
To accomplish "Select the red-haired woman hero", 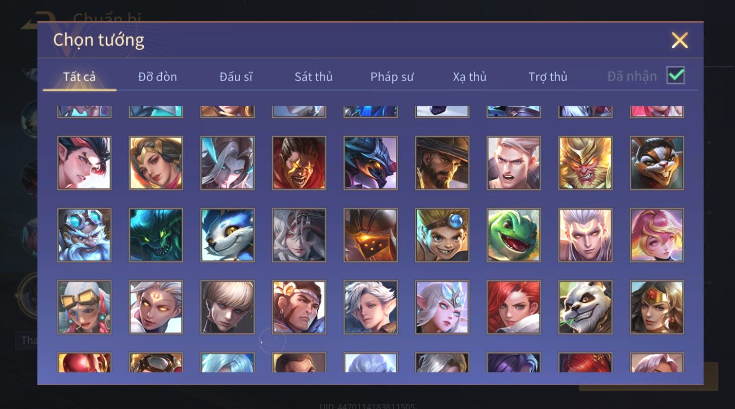I will (x=514, y=307).
